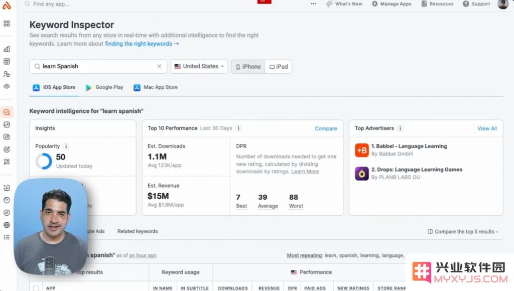Open Babbel - Language Learning advertiser
Viewport: 514px width, 291px height.
coord(409,146)
